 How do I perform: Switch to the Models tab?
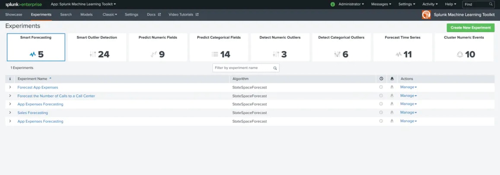tap(86, 15)
